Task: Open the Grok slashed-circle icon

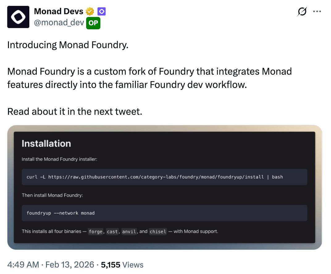Action: tap(302, 12)
